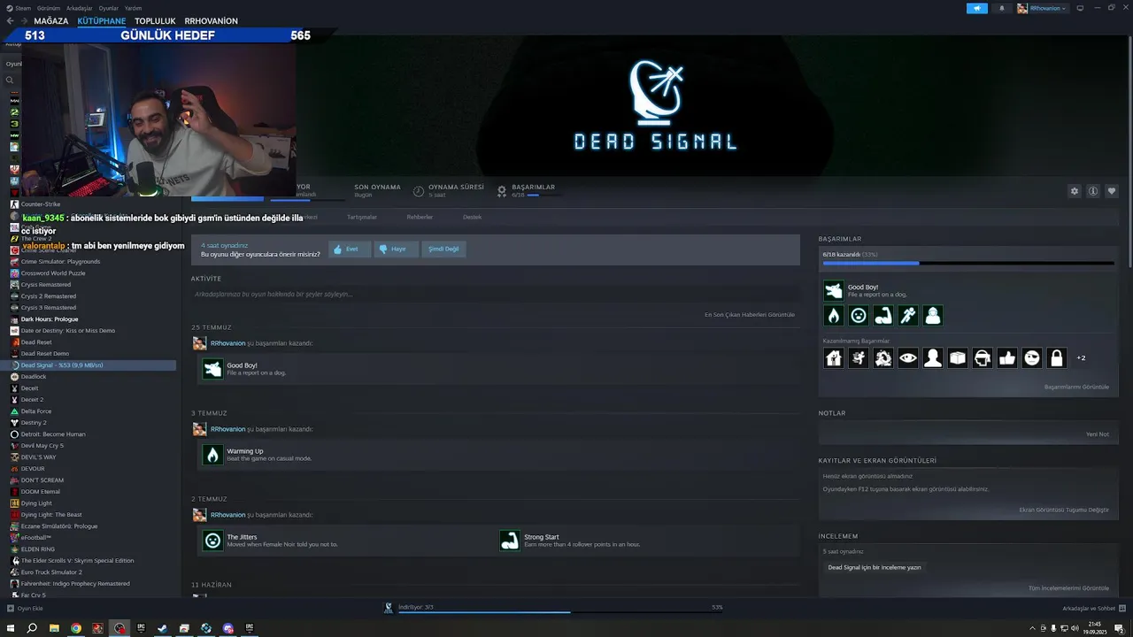This screenshot has height=637, width=1133.
Task: Click the activity status text field
Action: 494,294
